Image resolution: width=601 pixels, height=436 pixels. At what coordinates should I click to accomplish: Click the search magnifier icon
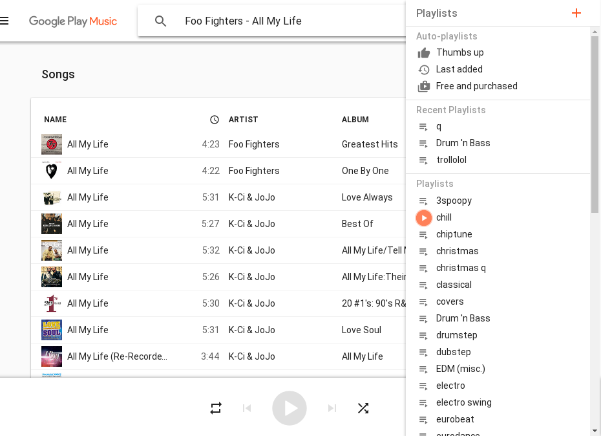click(160, 21)
